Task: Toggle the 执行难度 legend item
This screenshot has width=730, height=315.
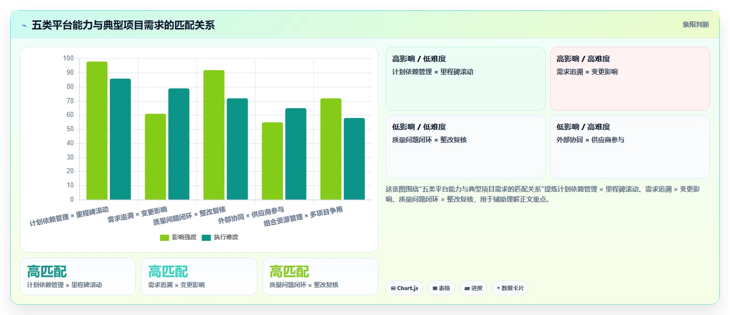Action: click(220, 237)
